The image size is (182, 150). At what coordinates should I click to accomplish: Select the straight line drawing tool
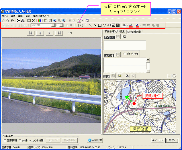91,25
